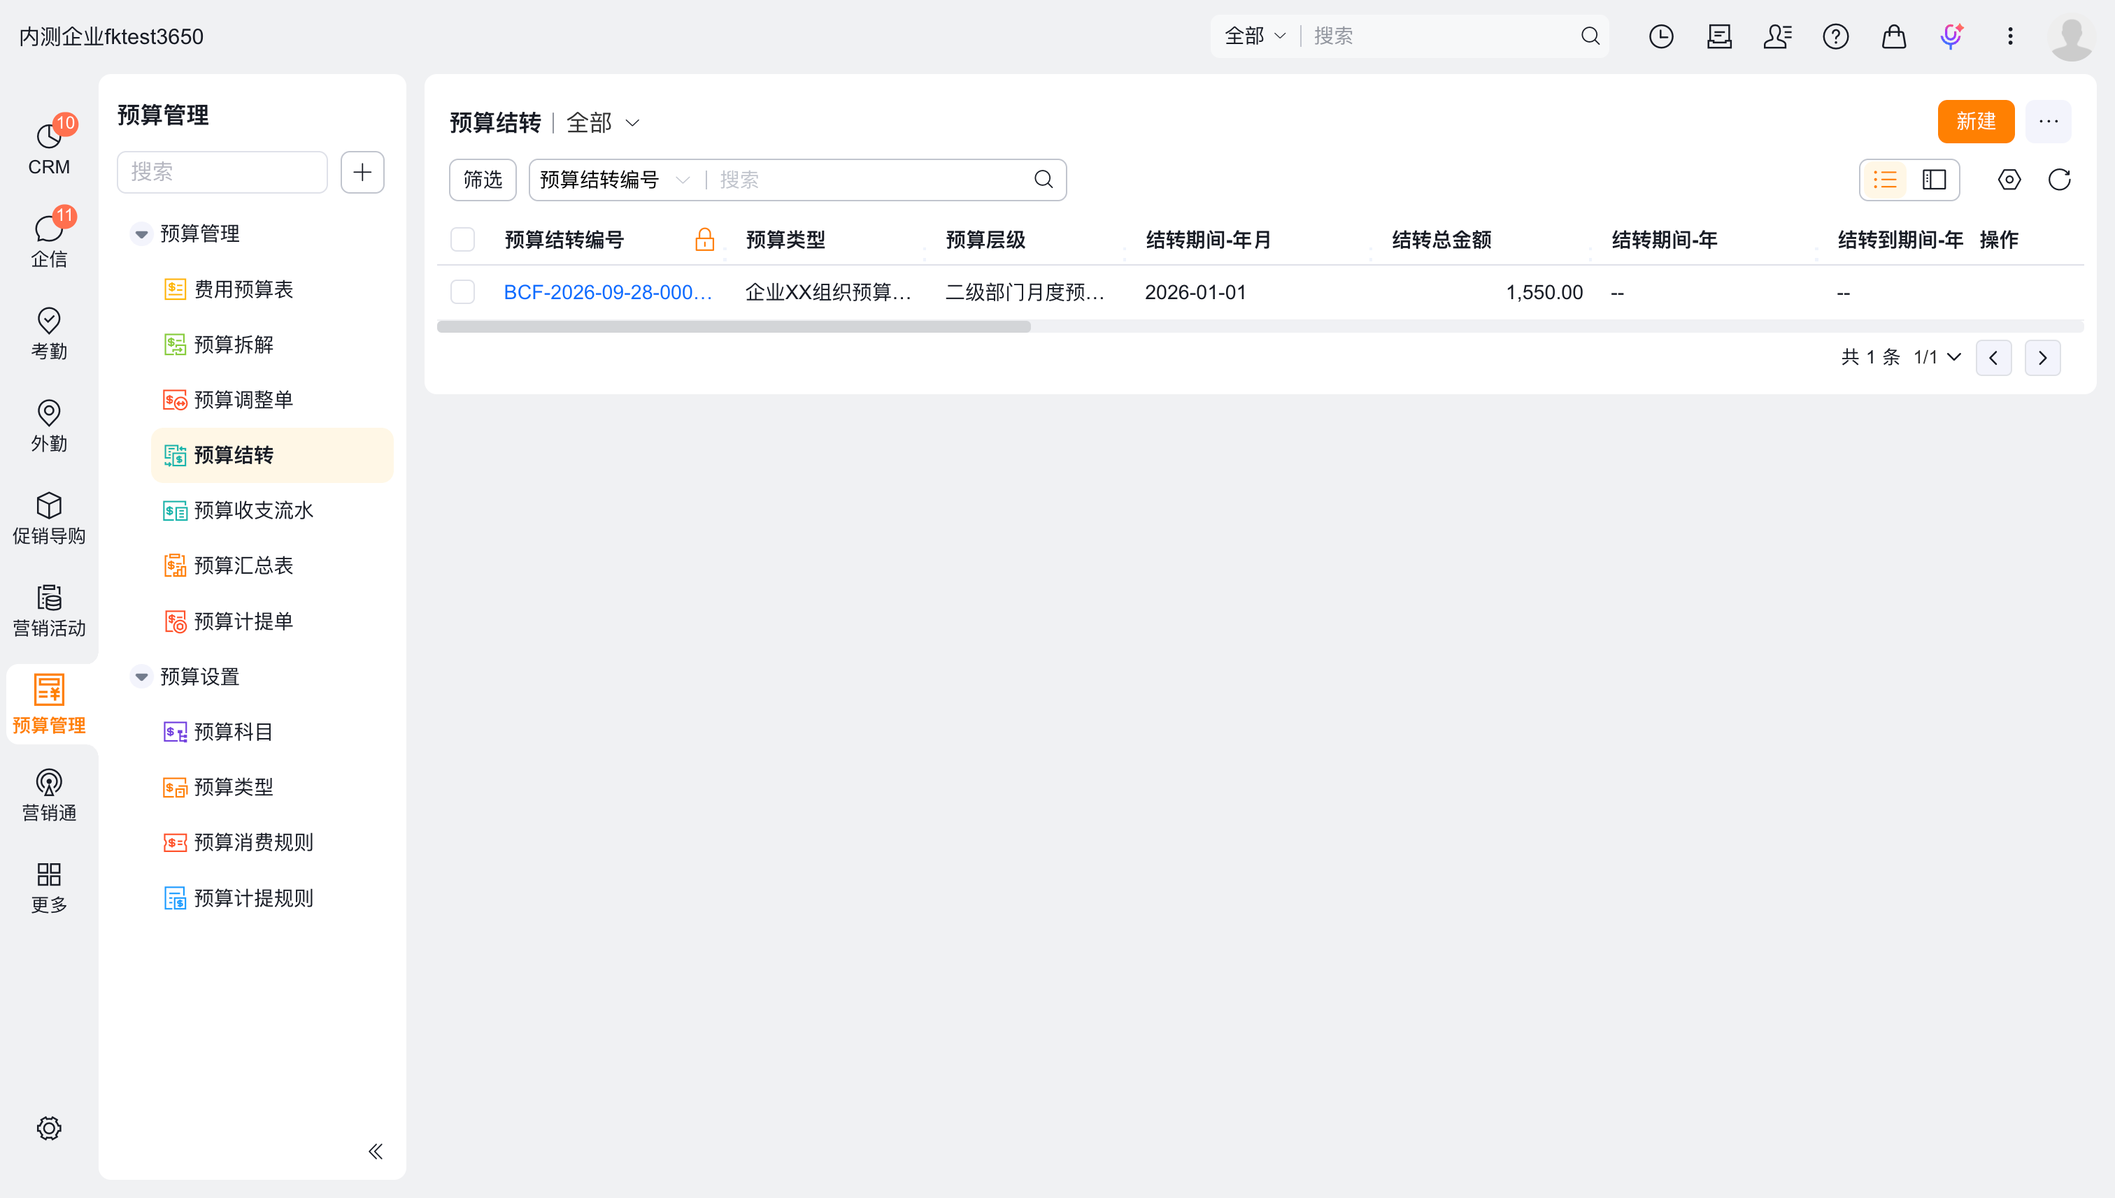Image resolution: width=2115 pixels, height=1198 pixels.
Task: Open the 营销活动 module
Action: pyautogui.click(x=48, y=609)
